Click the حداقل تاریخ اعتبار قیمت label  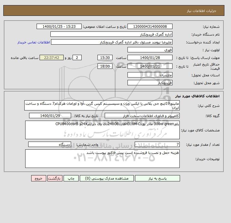(x=206, y=66)
